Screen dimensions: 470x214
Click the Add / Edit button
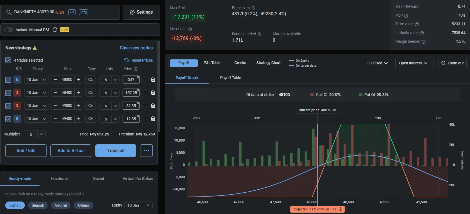26,150
